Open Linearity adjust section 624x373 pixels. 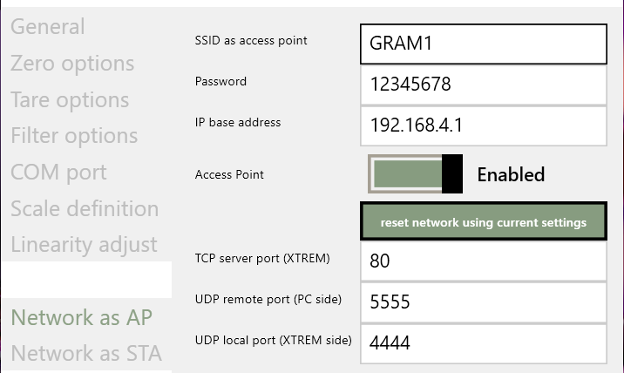coord(84,244)
